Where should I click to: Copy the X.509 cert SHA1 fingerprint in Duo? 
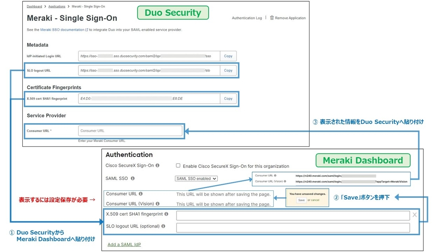point(228,99)
